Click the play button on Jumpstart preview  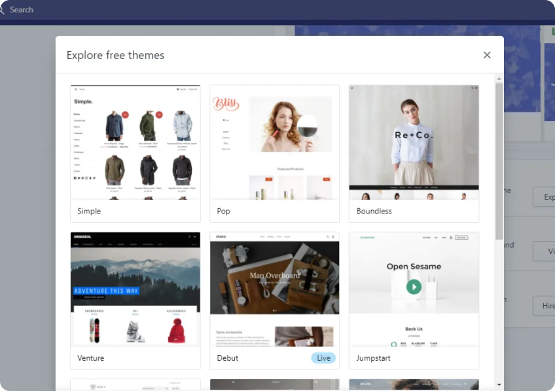[x=414, y=286]
